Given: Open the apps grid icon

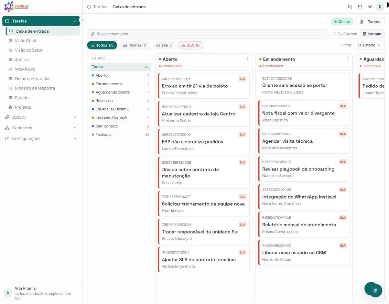Looking at the screenshot, I should (360, 7).
